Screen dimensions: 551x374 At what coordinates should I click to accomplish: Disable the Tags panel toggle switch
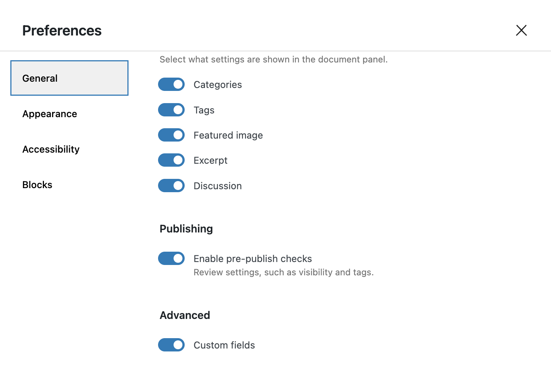coord(171,110)
